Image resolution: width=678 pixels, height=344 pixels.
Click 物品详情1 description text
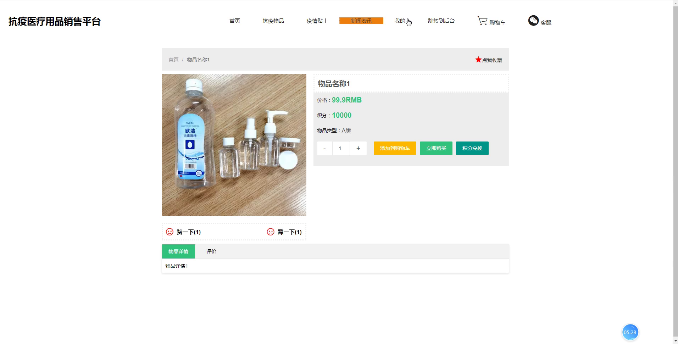tap(177, 266)
